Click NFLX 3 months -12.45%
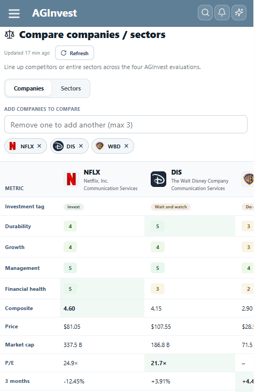This screenshot has height=392, width=255. tap(74, 381)
